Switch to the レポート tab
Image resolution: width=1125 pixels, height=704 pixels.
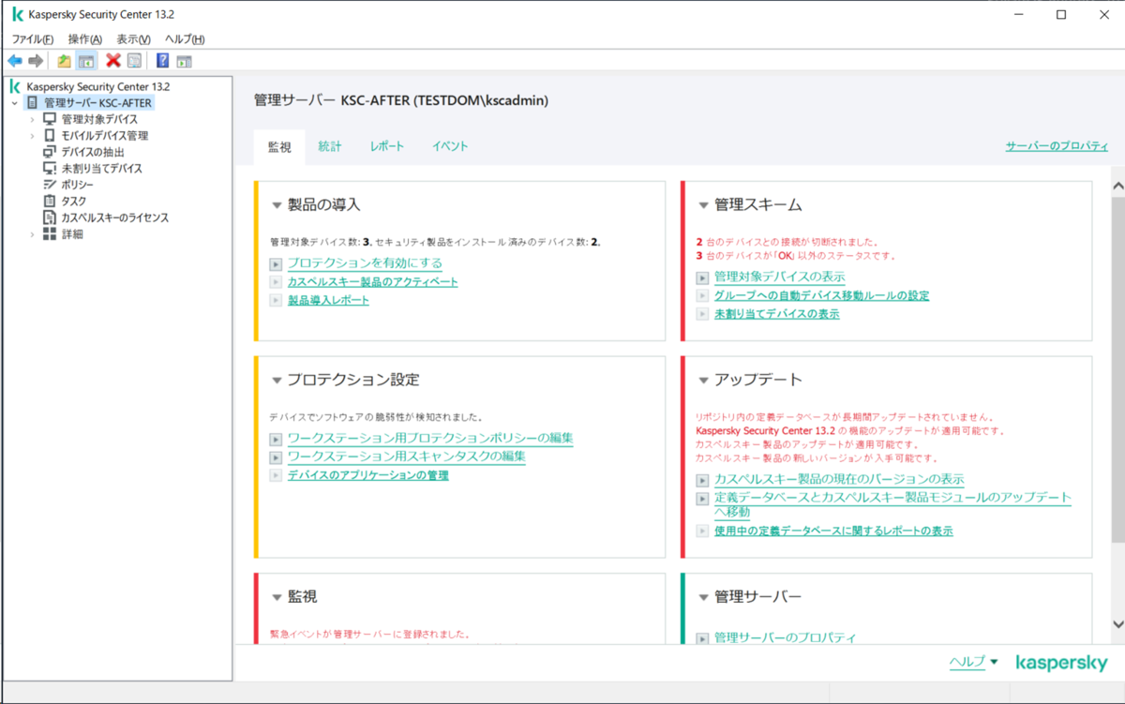click(387, 147)
